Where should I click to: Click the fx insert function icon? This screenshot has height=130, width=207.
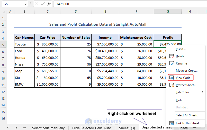tap(49, 4)
